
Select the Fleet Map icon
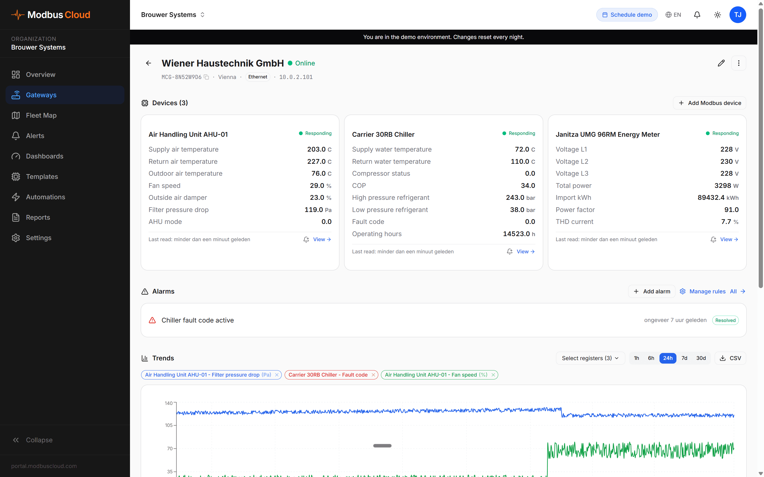pyautogui.click(x=16, y=115)
